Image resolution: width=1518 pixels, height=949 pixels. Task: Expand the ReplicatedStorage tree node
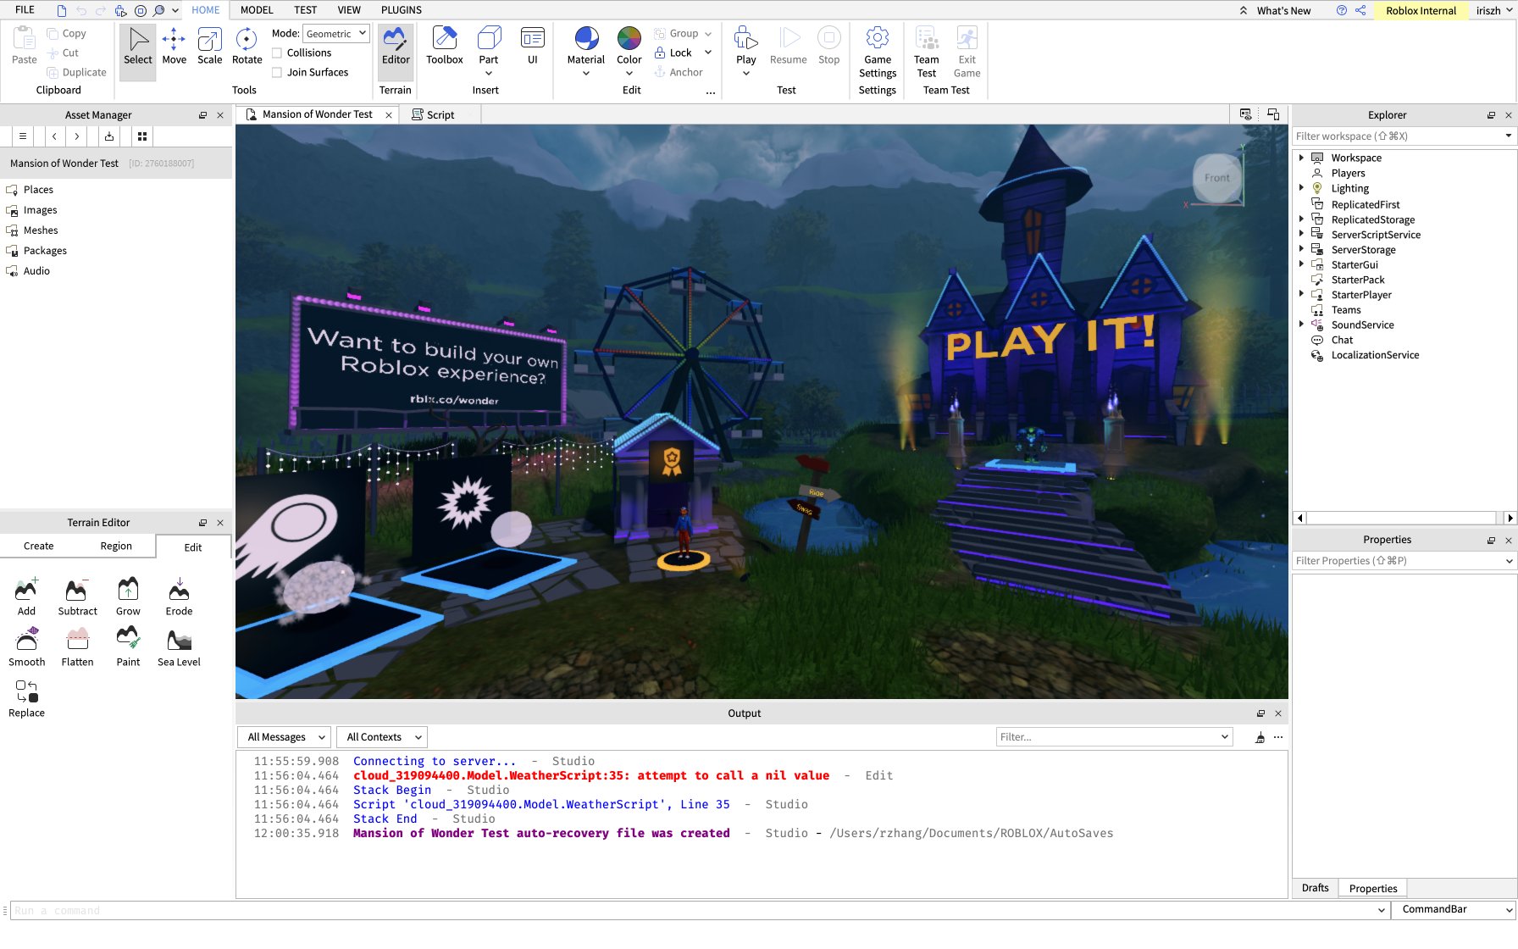(x=1301, y=219)
